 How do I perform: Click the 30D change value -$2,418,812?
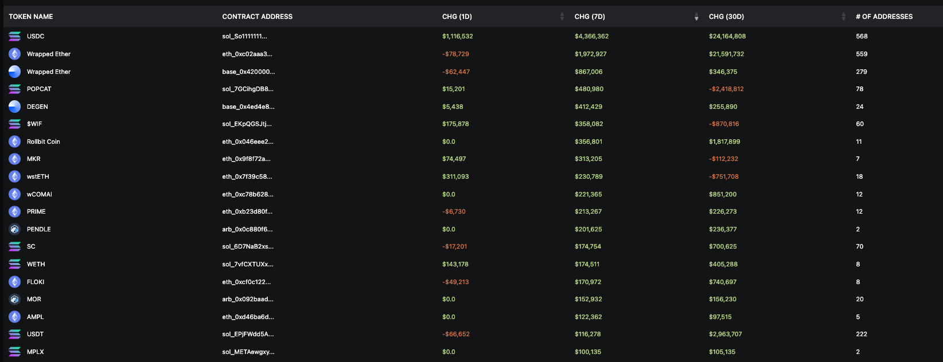[726, 89]
